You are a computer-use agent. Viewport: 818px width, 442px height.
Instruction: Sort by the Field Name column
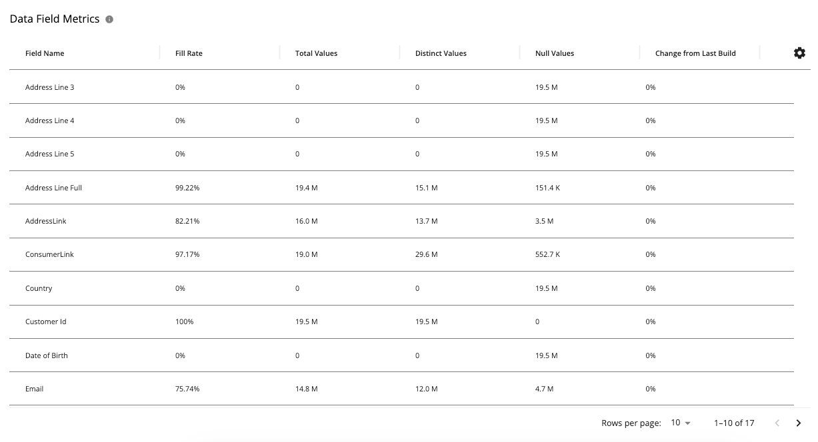tap(45, 53)
